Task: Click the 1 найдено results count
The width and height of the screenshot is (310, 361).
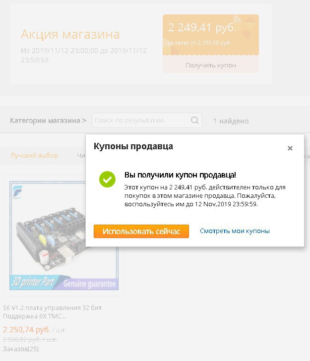Action: 231,121
